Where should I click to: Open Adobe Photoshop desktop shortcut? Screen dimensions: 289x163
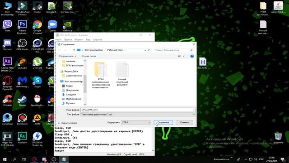22,27
